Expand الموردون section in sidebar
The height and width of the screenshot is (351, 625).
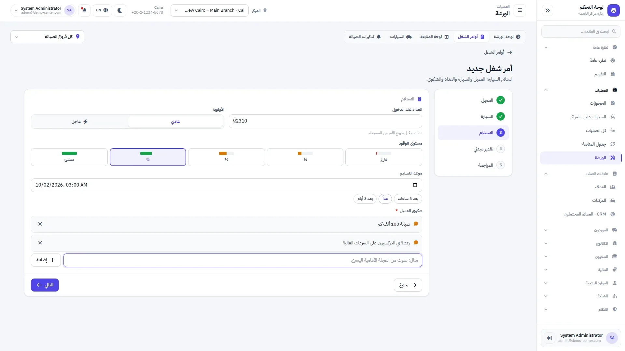click(580, 230)
